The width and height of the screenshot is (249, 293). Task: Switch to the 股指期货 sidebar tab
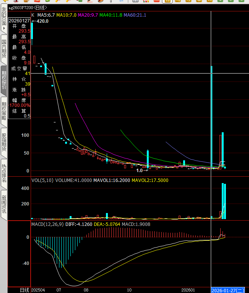[x=4, y=142]
